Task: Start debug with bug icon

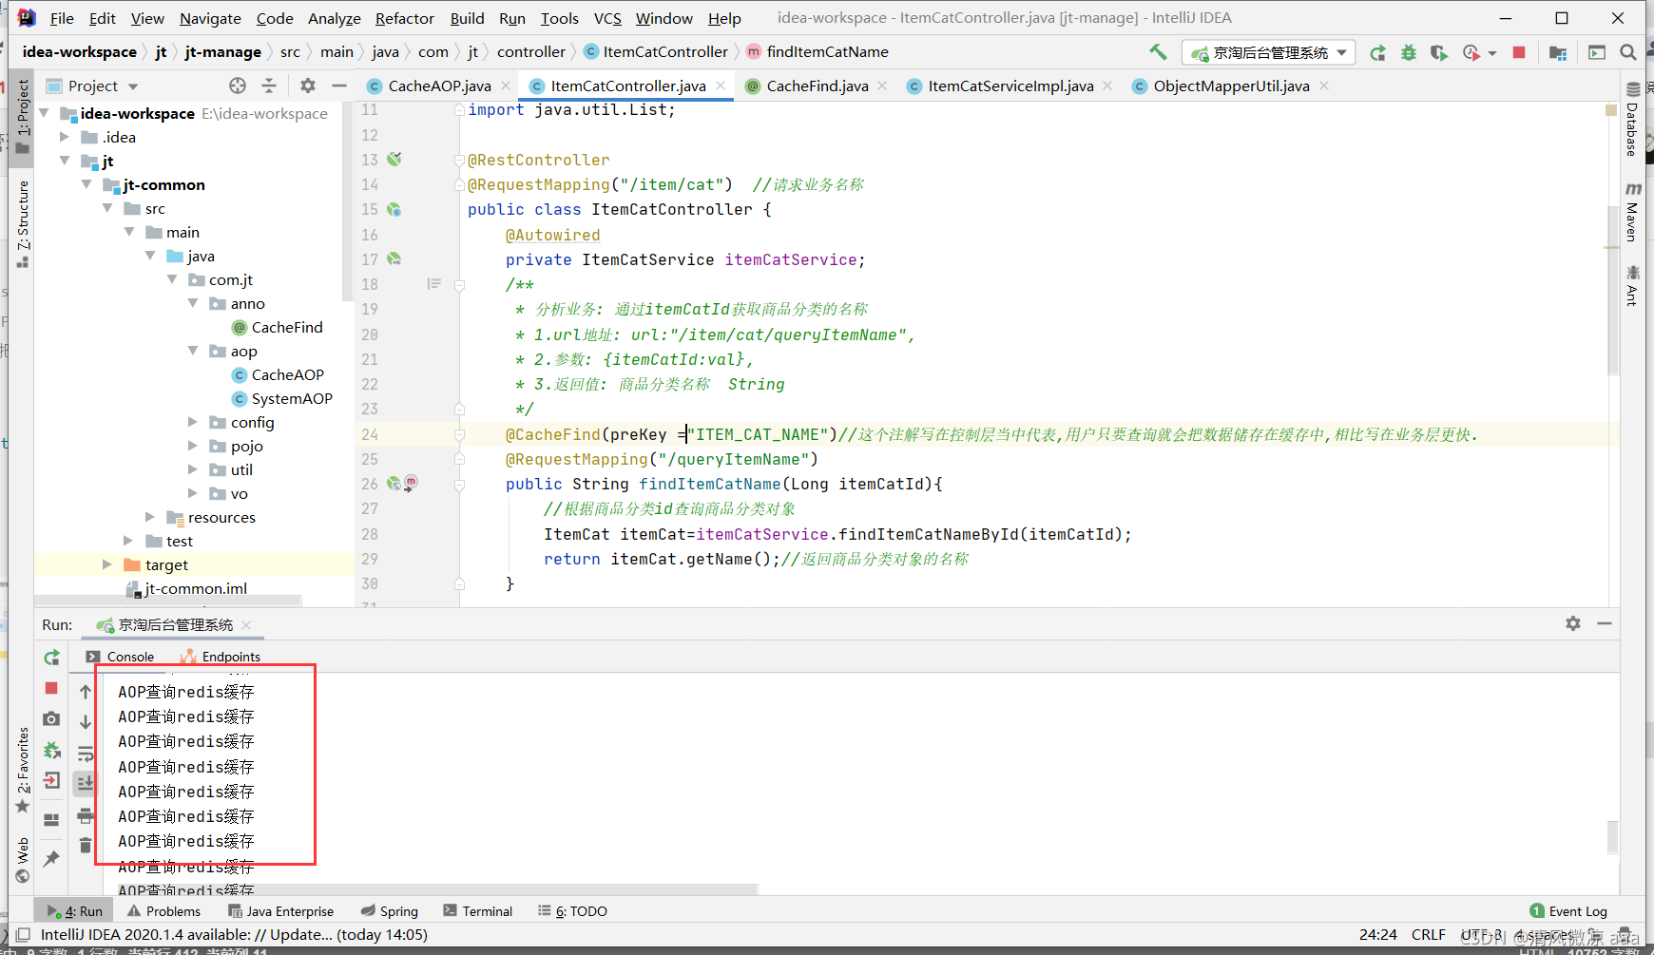Action: (x=1409, y=53)
